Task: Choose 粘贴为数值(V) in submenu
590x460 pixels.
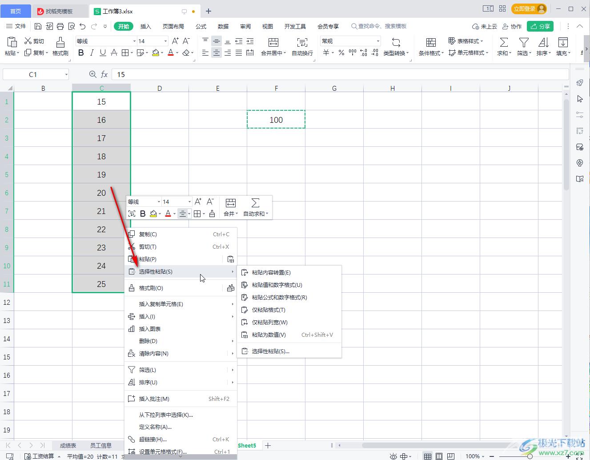Action: (x=289, y=335)
